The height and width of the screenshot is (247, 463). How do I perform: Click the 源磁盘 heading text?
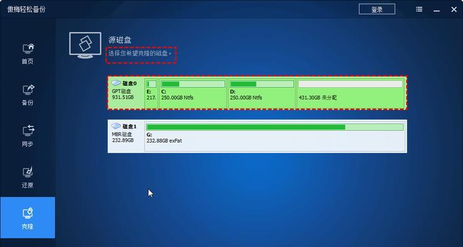[119, 40]
